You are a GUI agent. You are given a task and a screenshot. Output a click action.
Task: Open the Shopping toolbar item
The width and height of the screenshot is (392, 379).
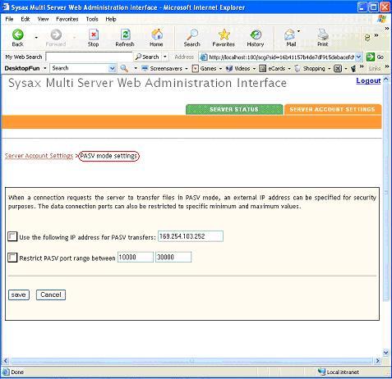coord(310,68)
